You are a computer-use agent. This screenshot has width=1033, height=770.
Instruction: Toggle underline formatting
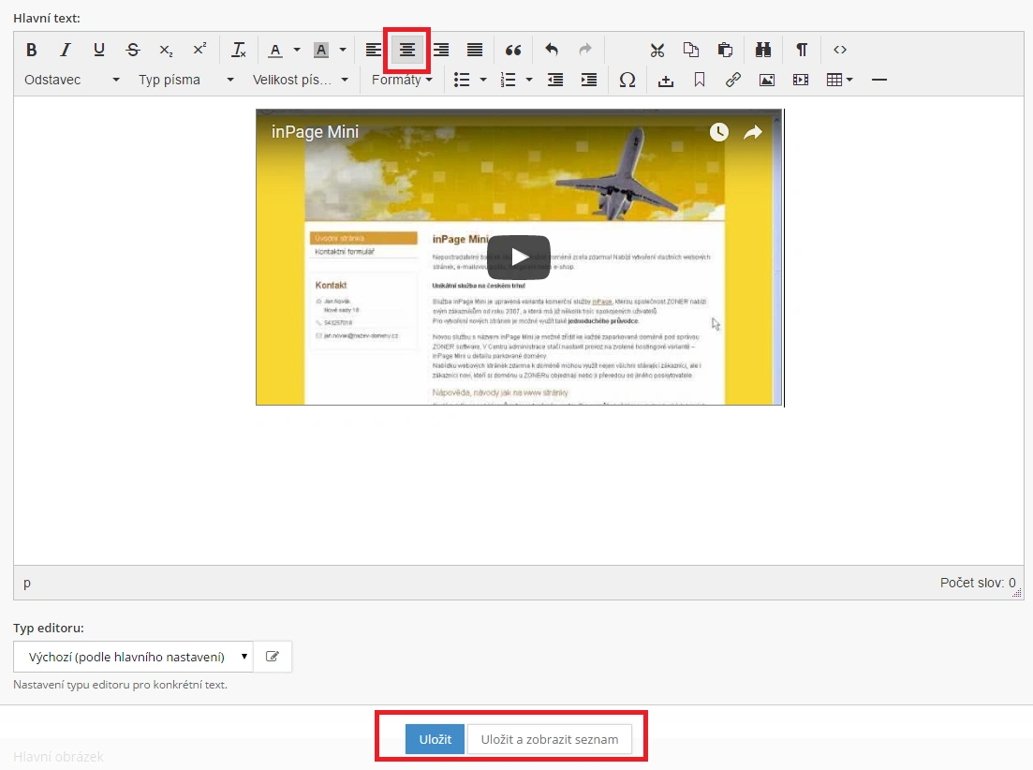click(99, 50)
